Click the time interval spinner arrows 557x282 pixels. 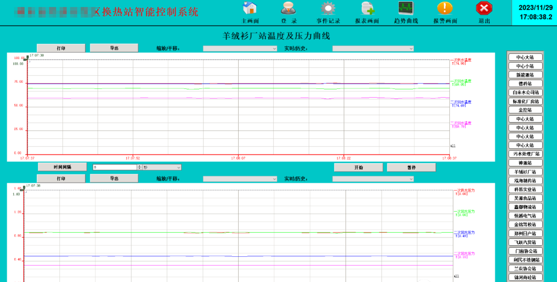point(139,167)
